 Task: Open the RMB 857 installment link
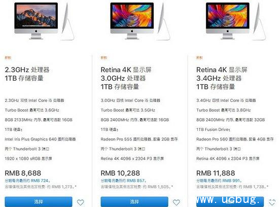coord(123,181)
